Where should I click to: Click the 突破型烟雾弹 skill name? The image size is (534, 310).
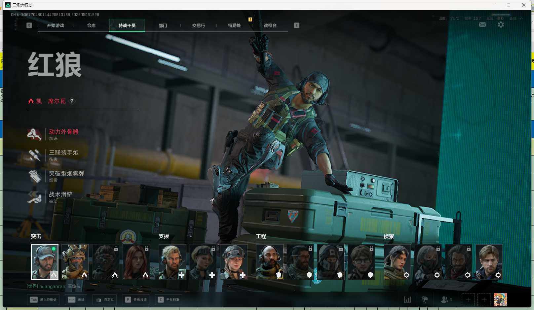(67, 173)
